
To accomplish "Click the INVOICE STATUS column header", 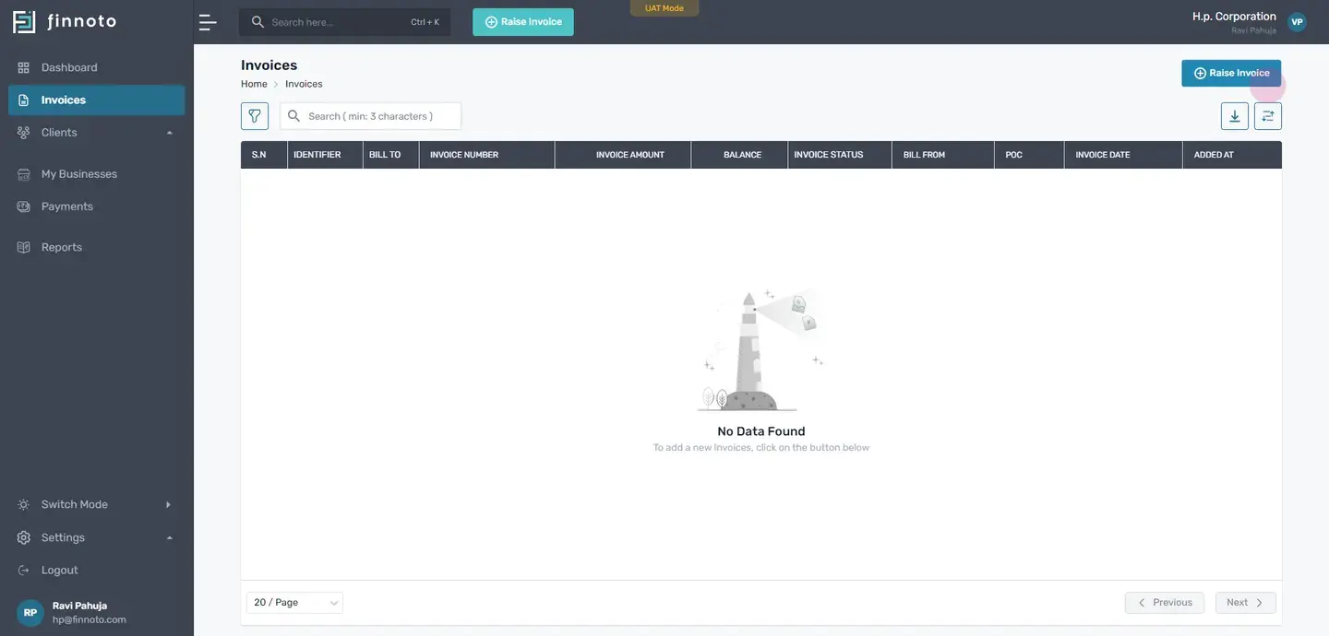I will (840, 155).
